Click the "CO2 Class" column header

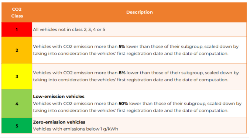[x=17, y=13]
